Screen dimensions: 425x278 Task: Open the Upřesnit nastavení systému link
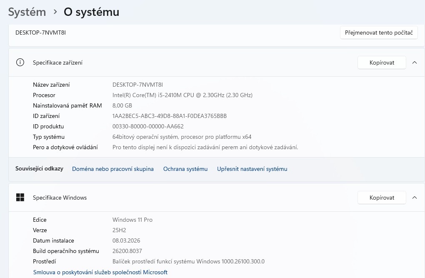click(x=252, y=169)
